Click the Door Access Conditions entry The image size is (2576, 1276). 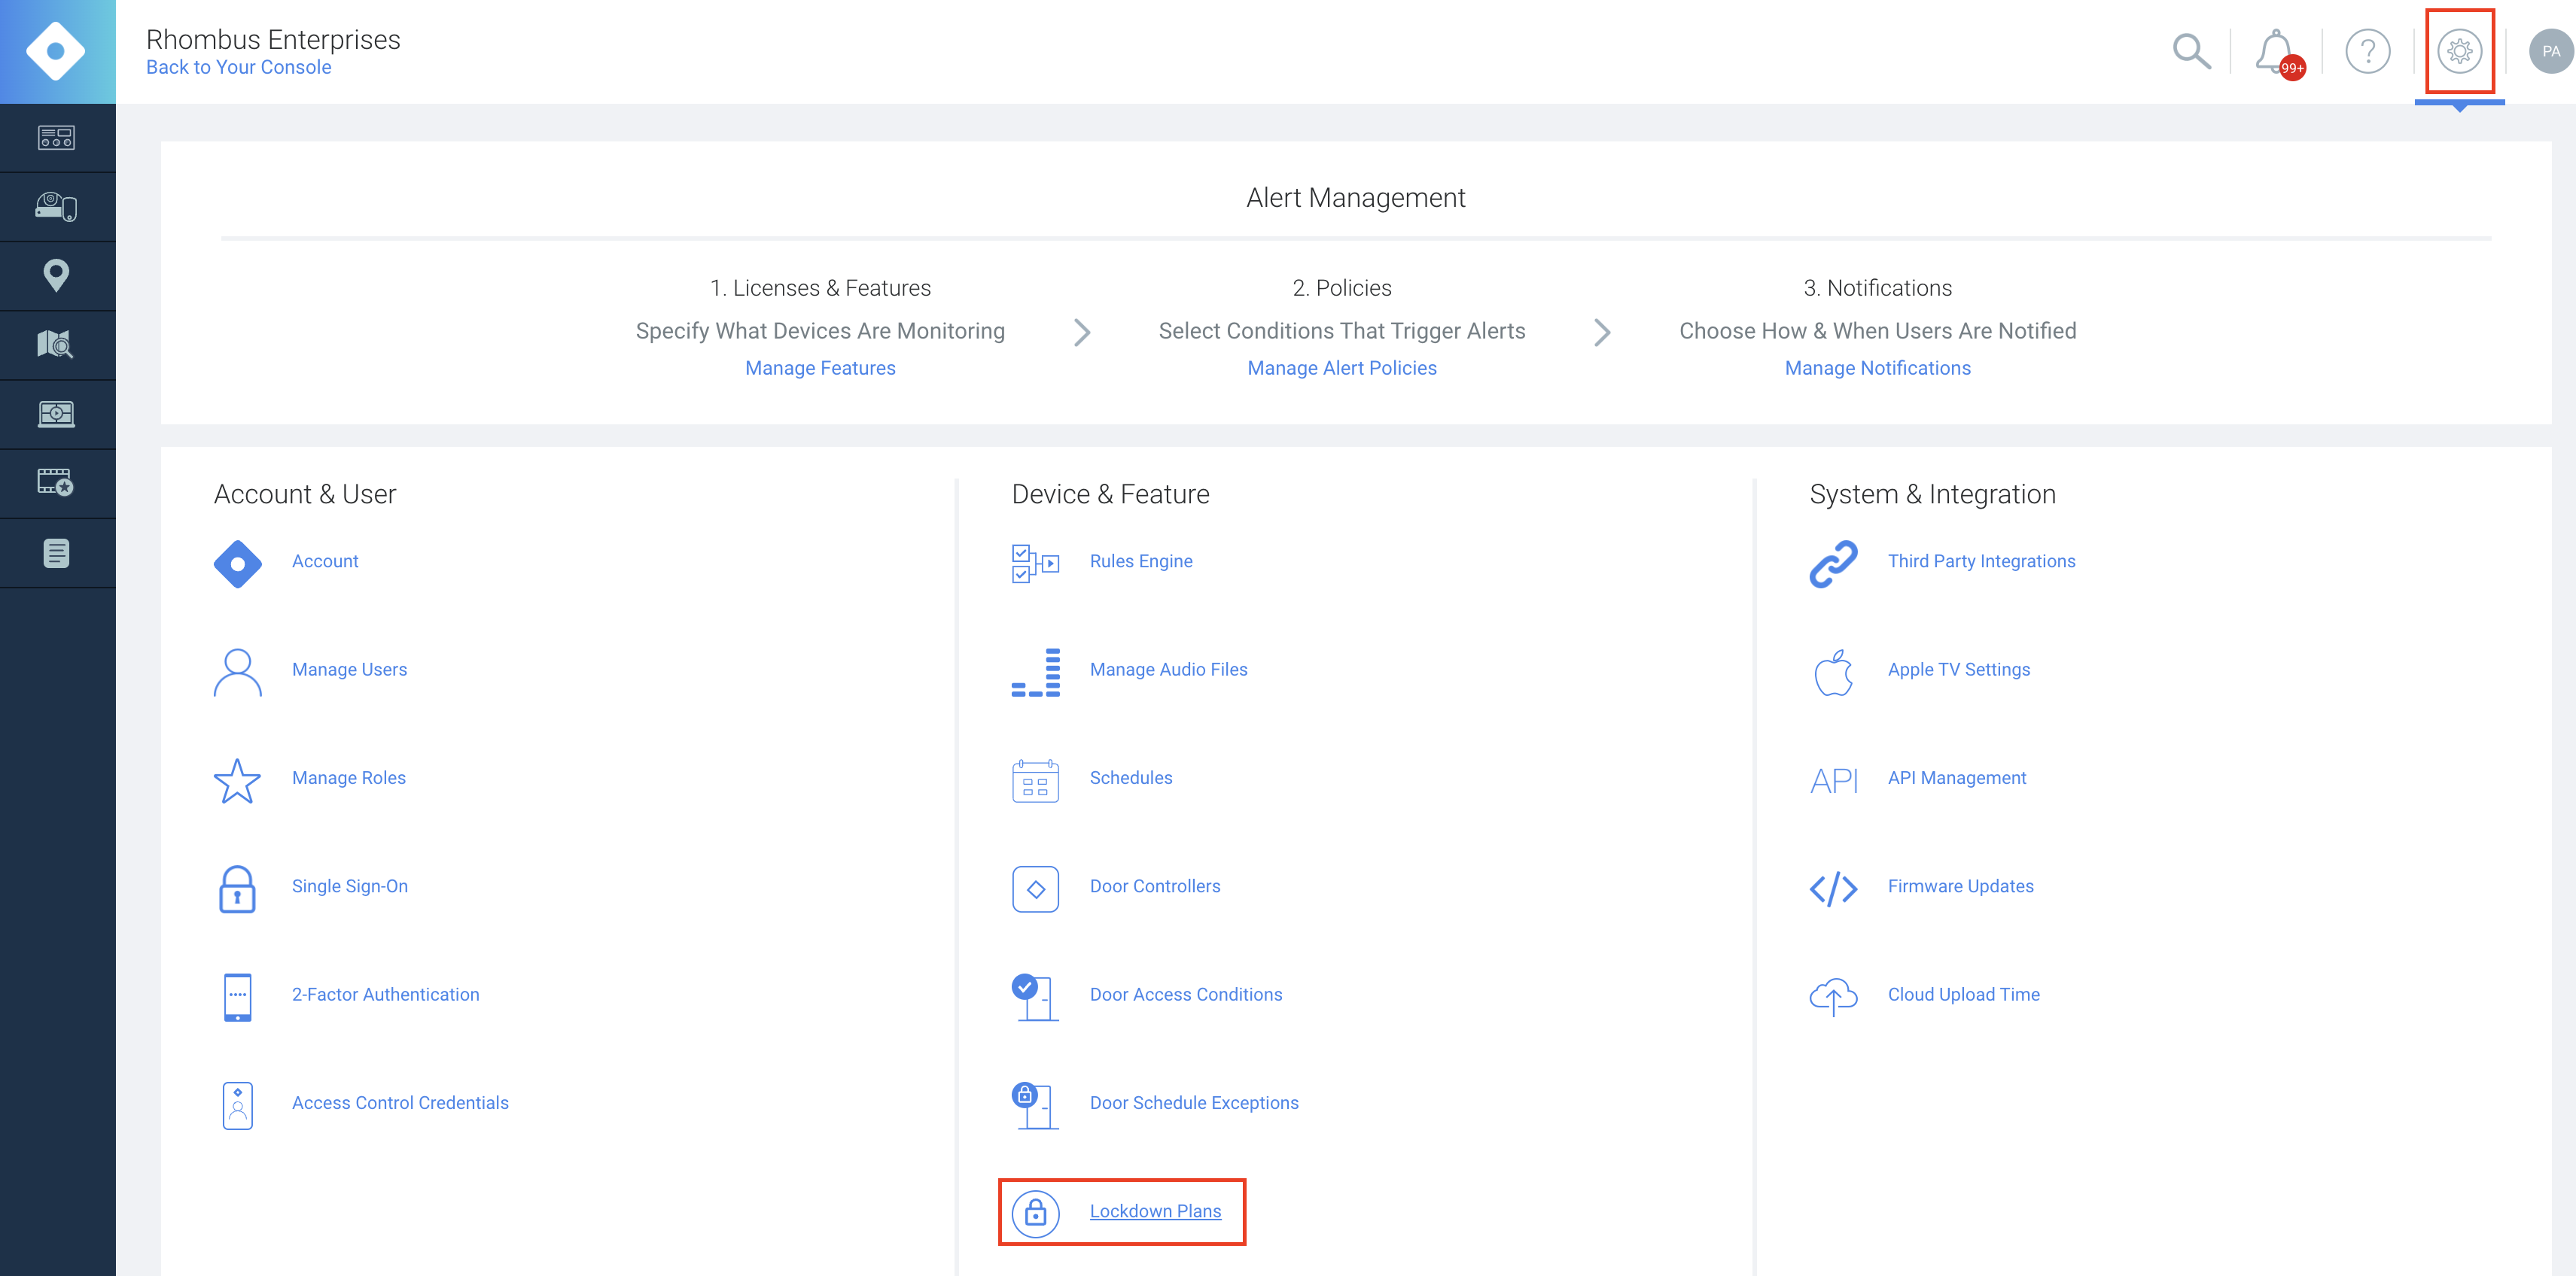click(x=1186, y=994)
